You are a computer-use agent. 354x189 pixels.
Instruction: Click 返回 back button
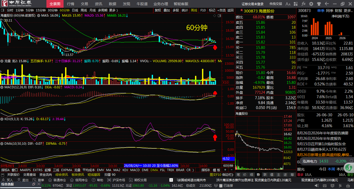pyautogui.click(x=230, y=10)
